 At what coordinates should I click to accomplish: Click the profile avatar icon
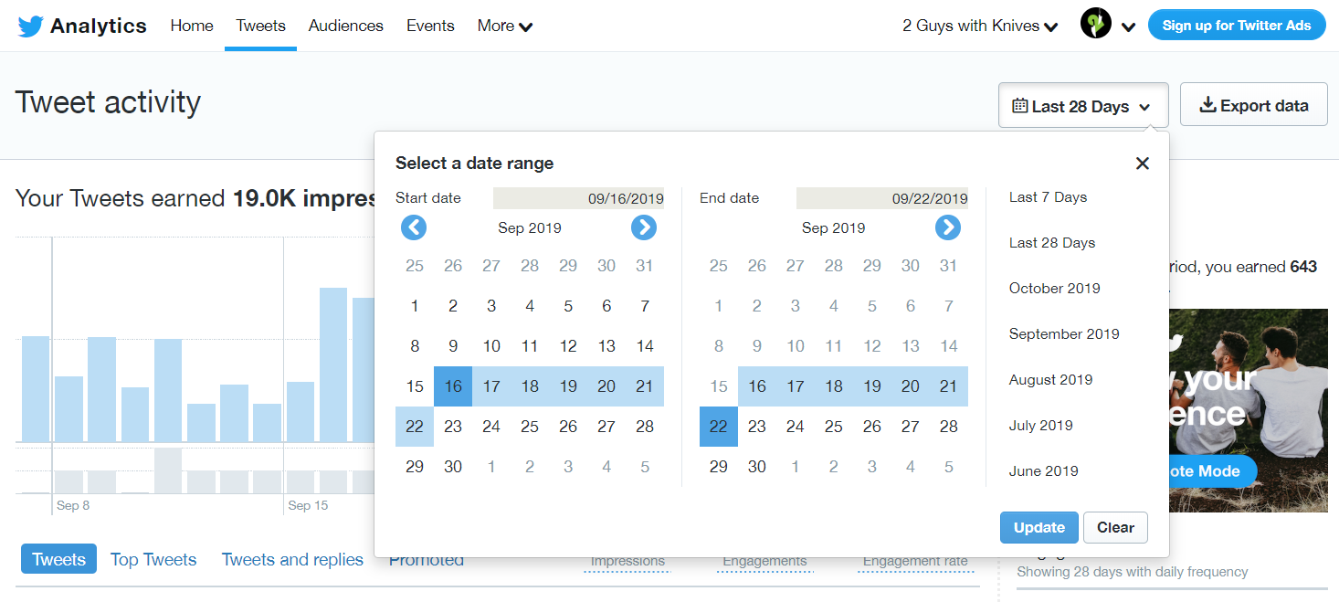point(1095,25)
